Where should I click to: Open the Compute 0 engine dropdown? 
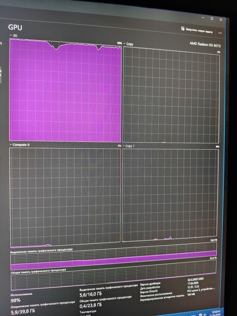19,145
